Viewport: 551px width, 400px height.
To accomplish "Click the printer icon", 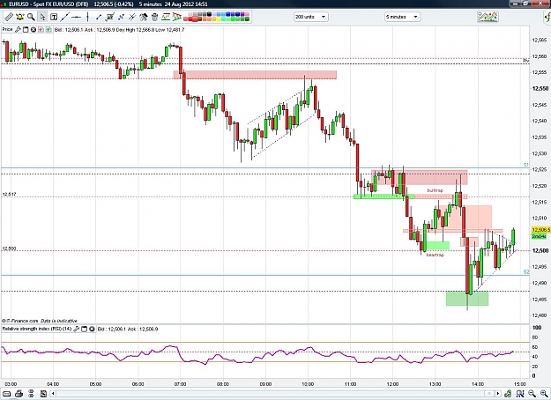I will tap(19, 394).
